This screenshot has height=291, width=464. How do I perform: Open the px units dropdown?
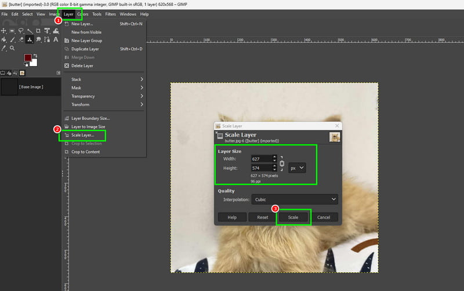pos(297,168)
